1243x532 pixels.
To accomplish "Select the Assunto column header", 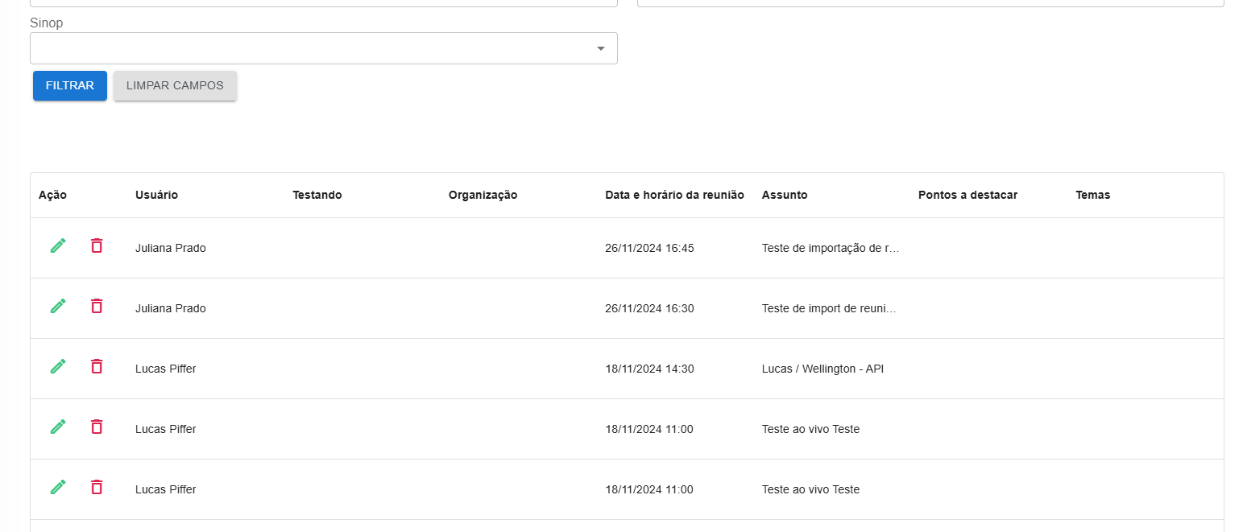I will point(784,196).
